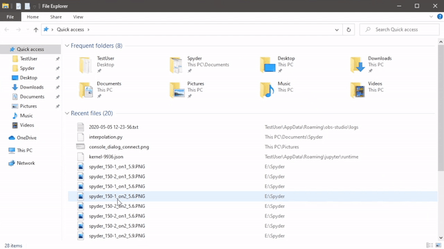Go up one folder level

point(35,30)
